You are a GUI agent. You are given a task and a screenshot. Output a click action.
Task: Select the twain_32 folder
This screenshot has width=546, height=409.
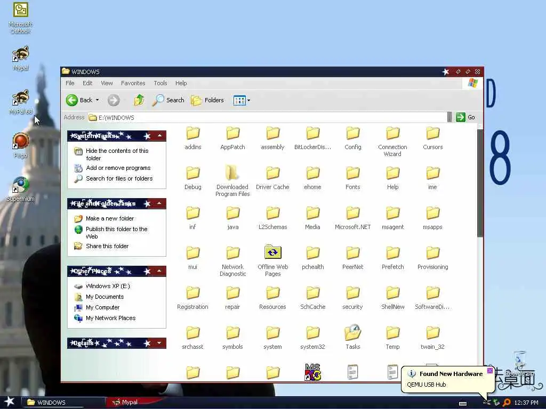tap(433, 338)
